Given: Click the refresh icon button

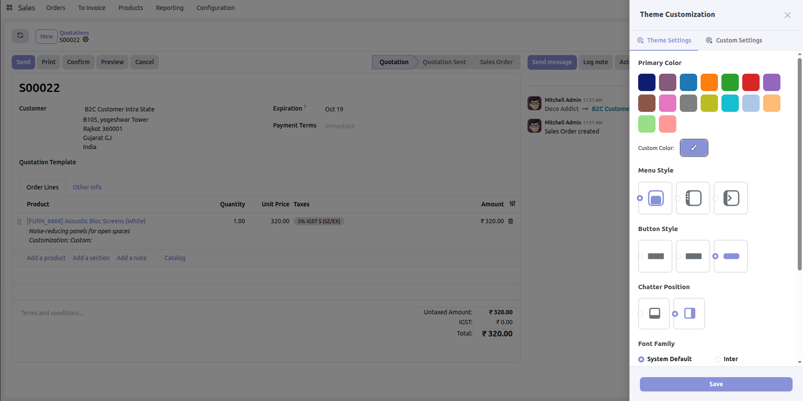Looking at the screenshot, I should [x=20, y=36].
